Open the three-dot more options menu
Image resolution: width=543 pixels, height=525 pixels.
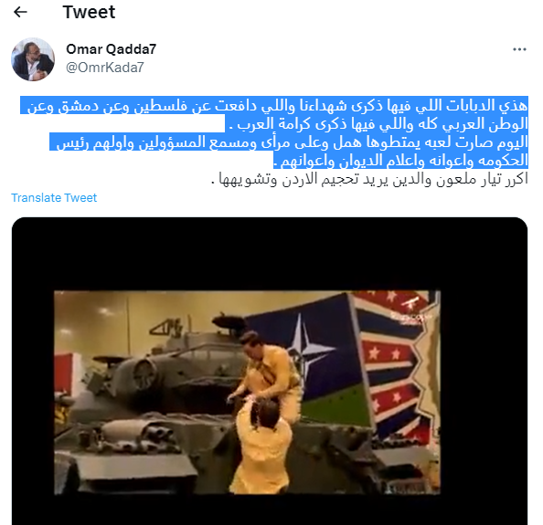(519, 49)
